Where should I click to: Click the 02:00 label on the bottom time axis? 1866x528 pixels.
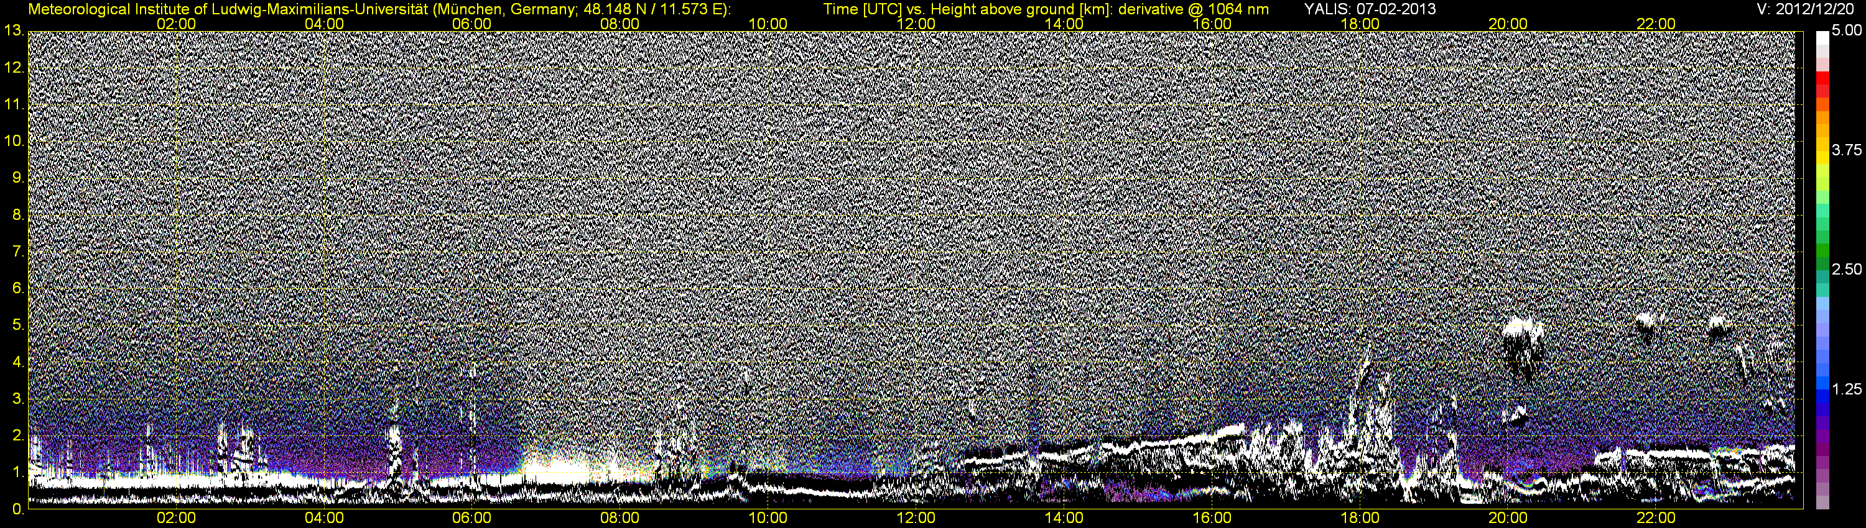[x=176, y=519]
